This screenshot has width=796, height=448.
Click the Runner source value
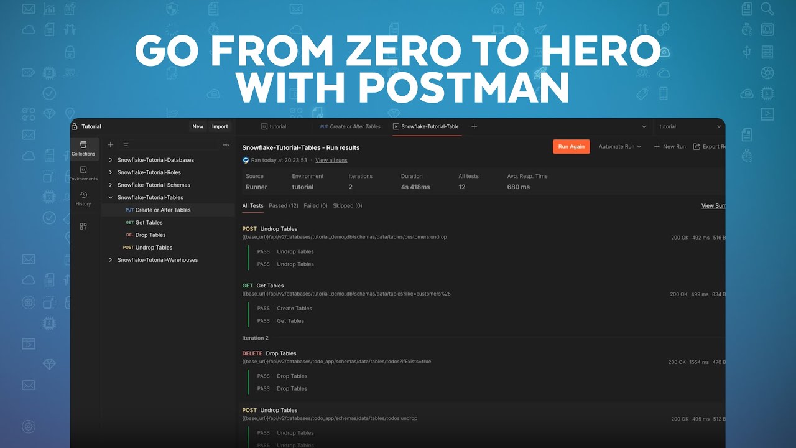pos(256,187)
